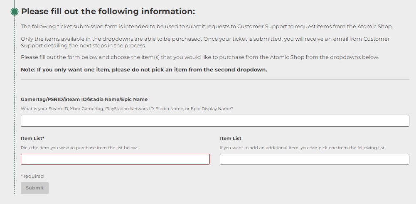Click the "Pick the item you wish to purchase" hint
This screenshot has width=416, height=204.
click(x=79, y=148)
